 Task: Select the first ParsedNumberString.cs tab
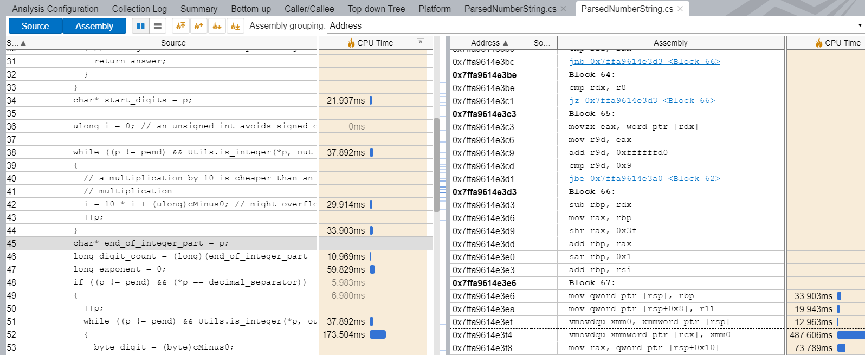[x=510, y=9]
